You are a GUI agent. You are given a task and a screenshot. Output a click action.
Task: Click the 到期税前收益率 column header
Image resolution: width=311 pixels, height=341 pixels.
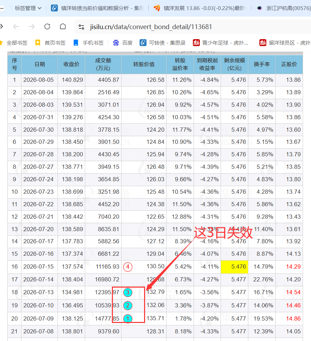pyautogui.click(x=207, y=64)
